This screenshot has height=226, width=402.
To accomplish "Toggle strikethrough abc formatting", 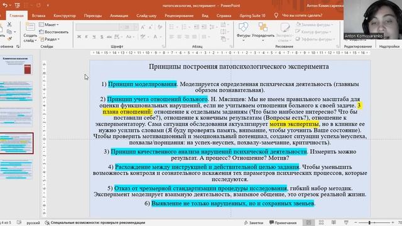I will click(x=109, y=37).
